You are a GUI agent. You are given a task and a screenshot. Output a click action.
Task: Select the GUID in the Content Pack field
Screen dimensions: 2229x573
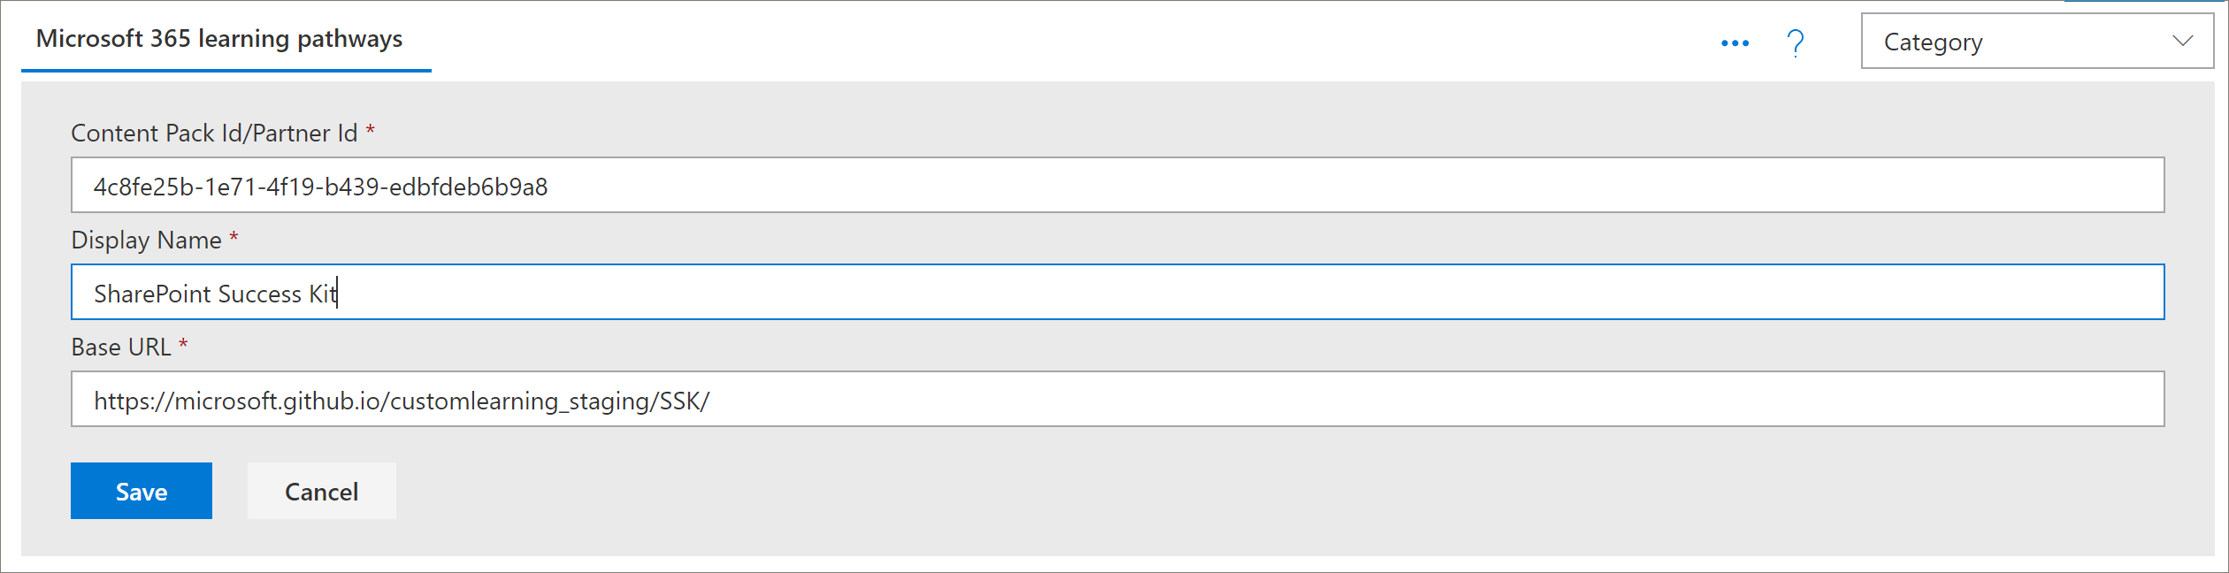(321, 187)
